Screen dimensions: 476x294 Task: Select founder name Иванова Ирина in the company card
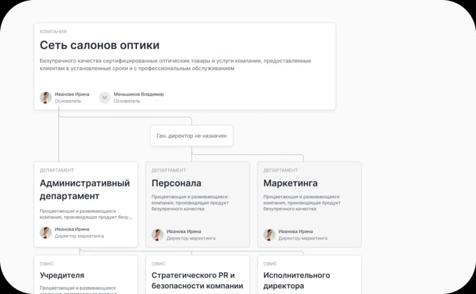point(72,94)
